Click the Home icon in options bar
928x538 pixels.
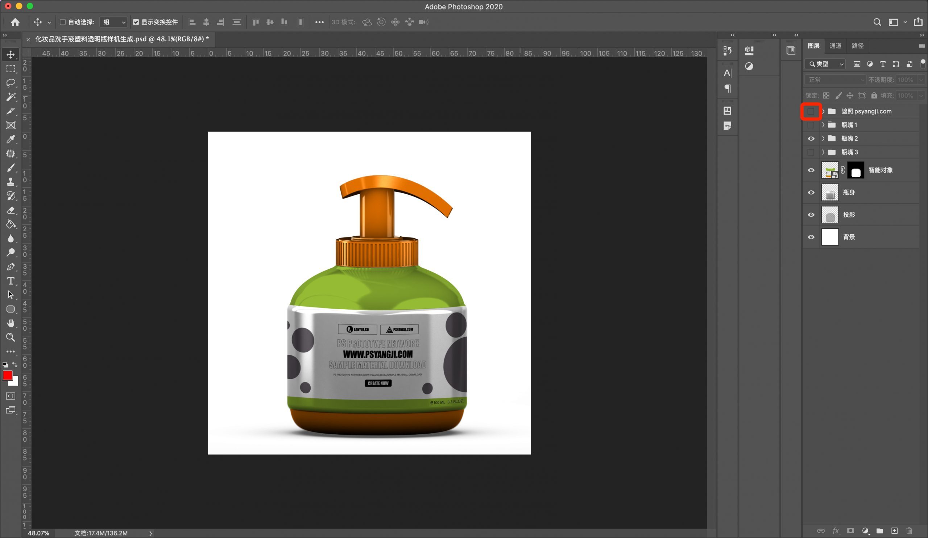click(15, 22)
